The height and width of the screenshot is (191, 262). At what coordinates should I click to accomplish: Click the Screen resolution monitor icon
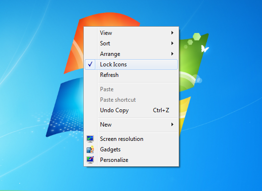pos(90,139)
